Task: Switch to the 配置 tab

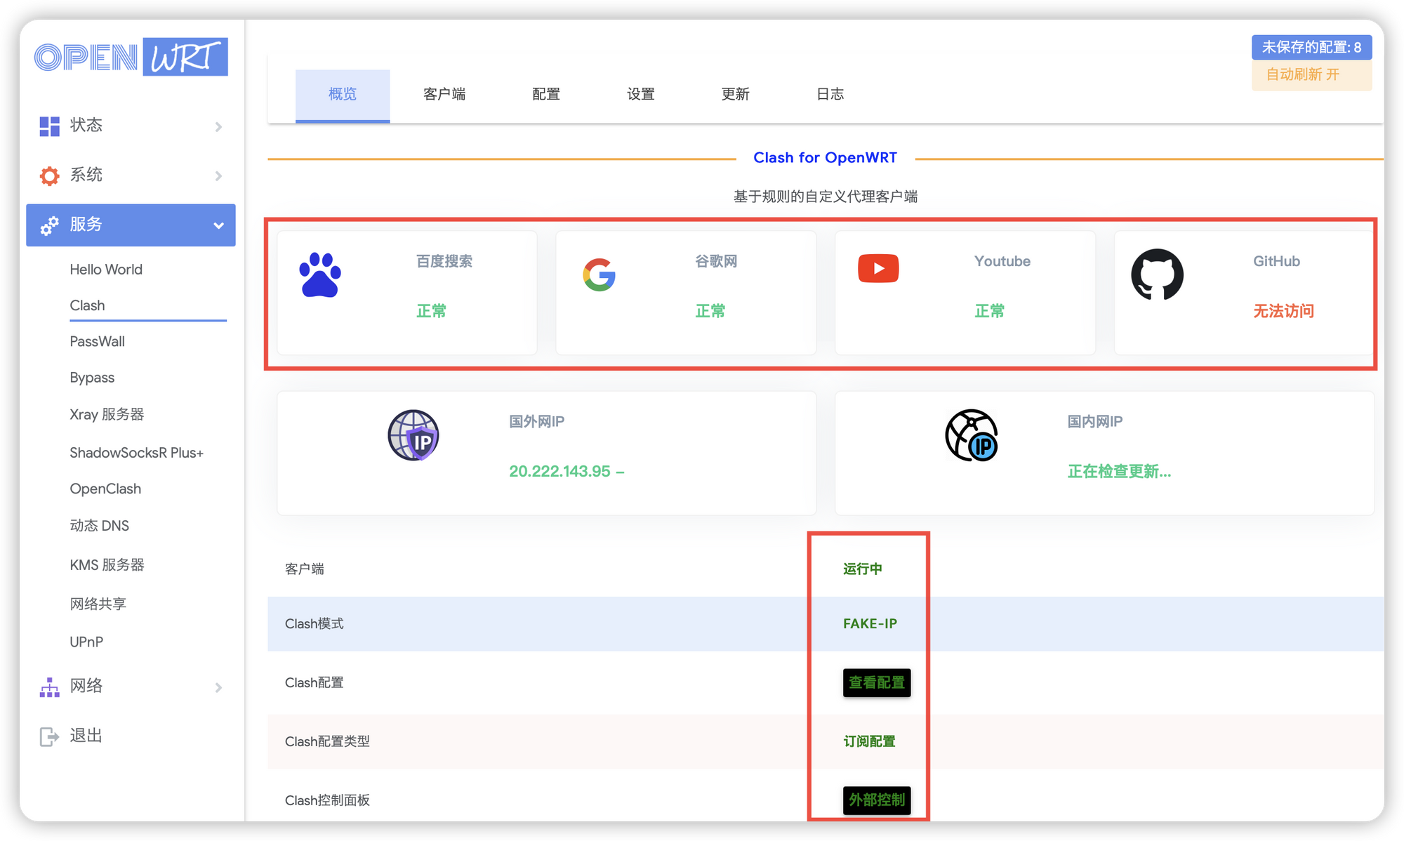Action: point(546,94)
